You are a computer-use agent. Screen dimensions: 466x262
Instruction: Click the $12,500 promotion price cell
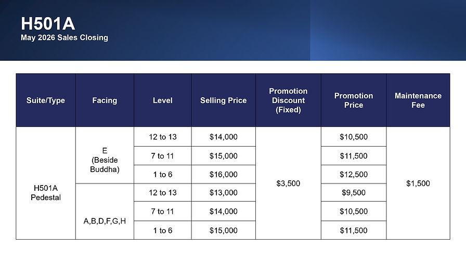pyautogui.click(x=354, y=174)
